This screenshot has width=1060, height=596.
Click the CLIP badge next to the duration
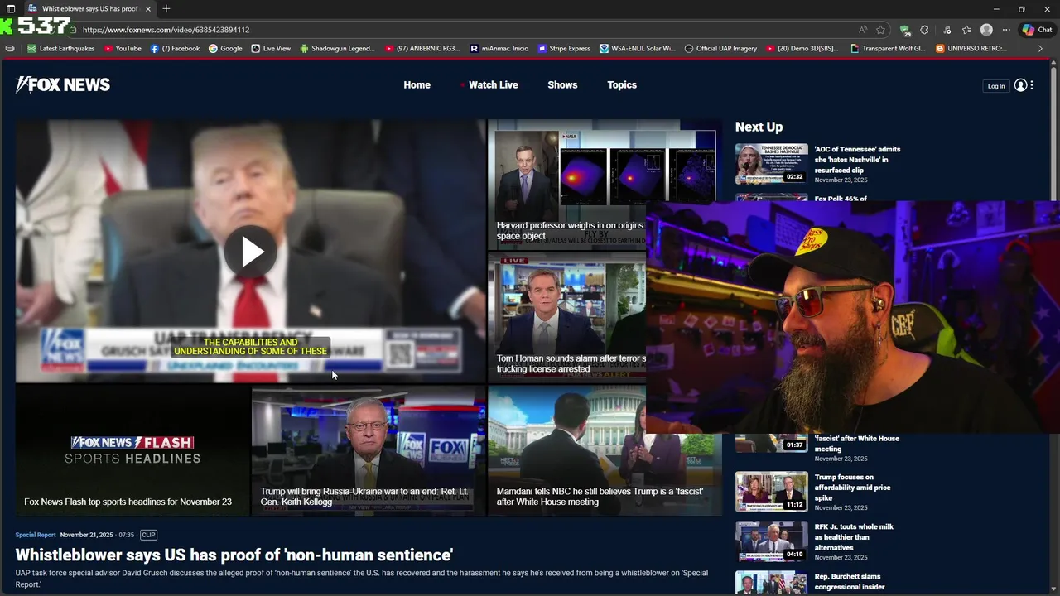[148, 535]
